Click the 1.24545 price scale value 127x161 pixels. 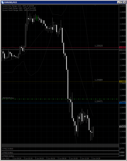(x=123, y=96)
